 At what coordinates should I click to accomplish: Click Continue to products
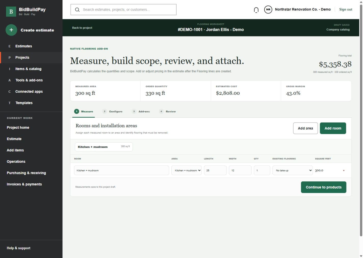(324, 187)
